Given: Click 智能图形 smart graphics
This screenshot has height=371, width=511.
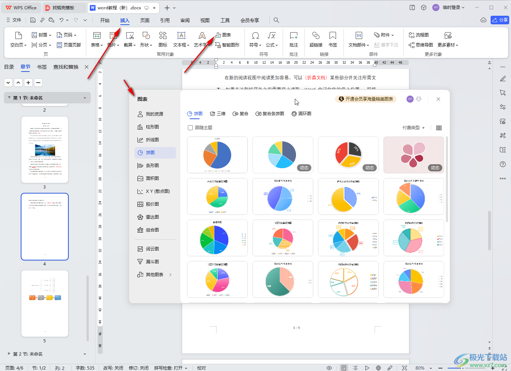Looking at the screenshot, I should coord(227,45).
